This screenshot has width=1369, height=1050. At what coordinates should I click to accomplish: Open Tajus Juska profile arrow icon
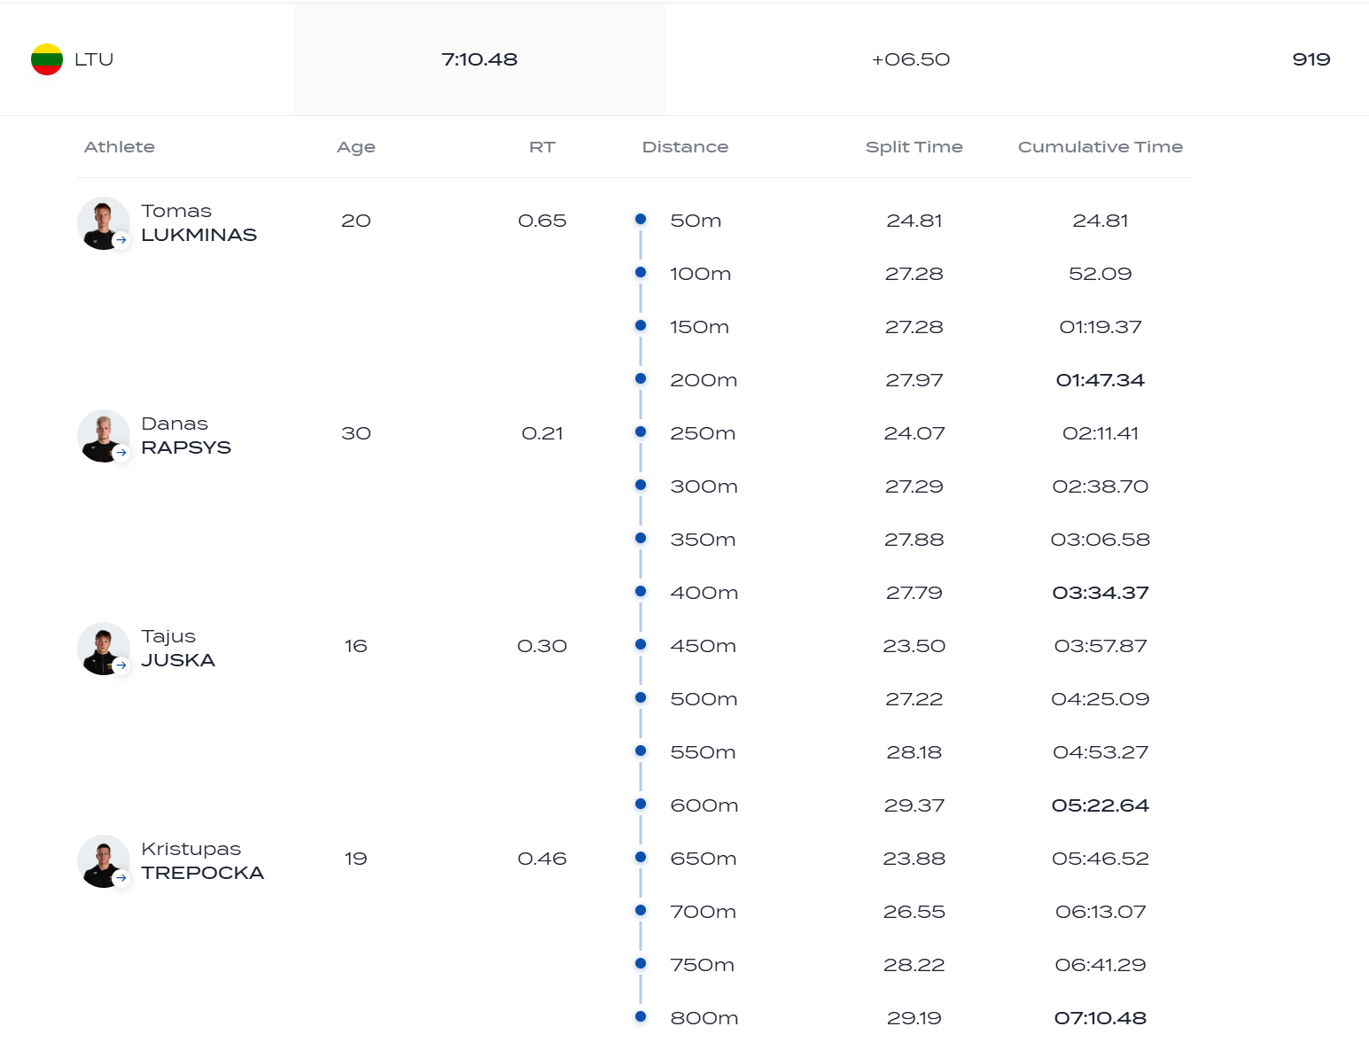[121, 665]
